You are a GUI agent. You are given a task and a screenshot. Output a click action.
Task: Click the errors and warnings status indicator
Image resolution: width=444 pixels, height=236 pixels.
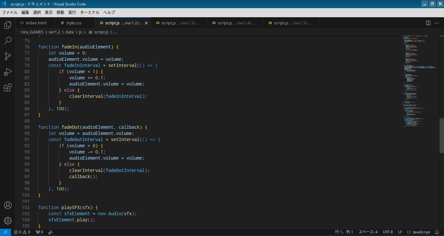click(x=22, y=232)
